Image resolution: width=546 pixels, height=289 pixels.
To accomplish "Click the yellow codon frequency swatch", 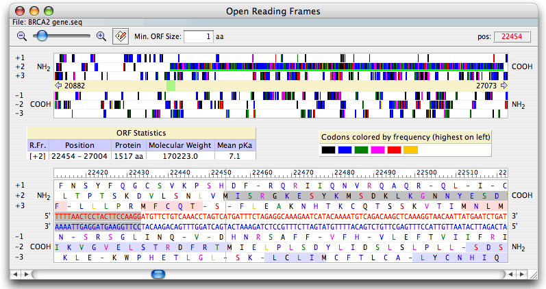I will (410, 150).
